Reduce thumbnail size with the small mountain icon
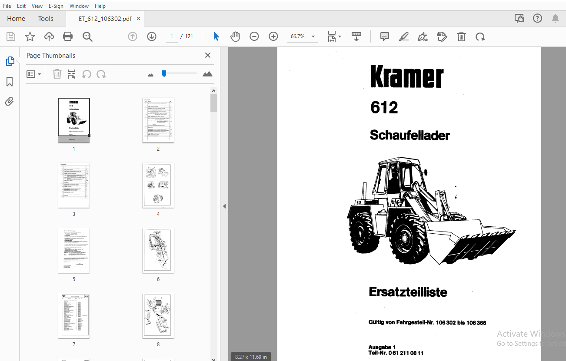566x361 pixels. [x=151, y=75]
